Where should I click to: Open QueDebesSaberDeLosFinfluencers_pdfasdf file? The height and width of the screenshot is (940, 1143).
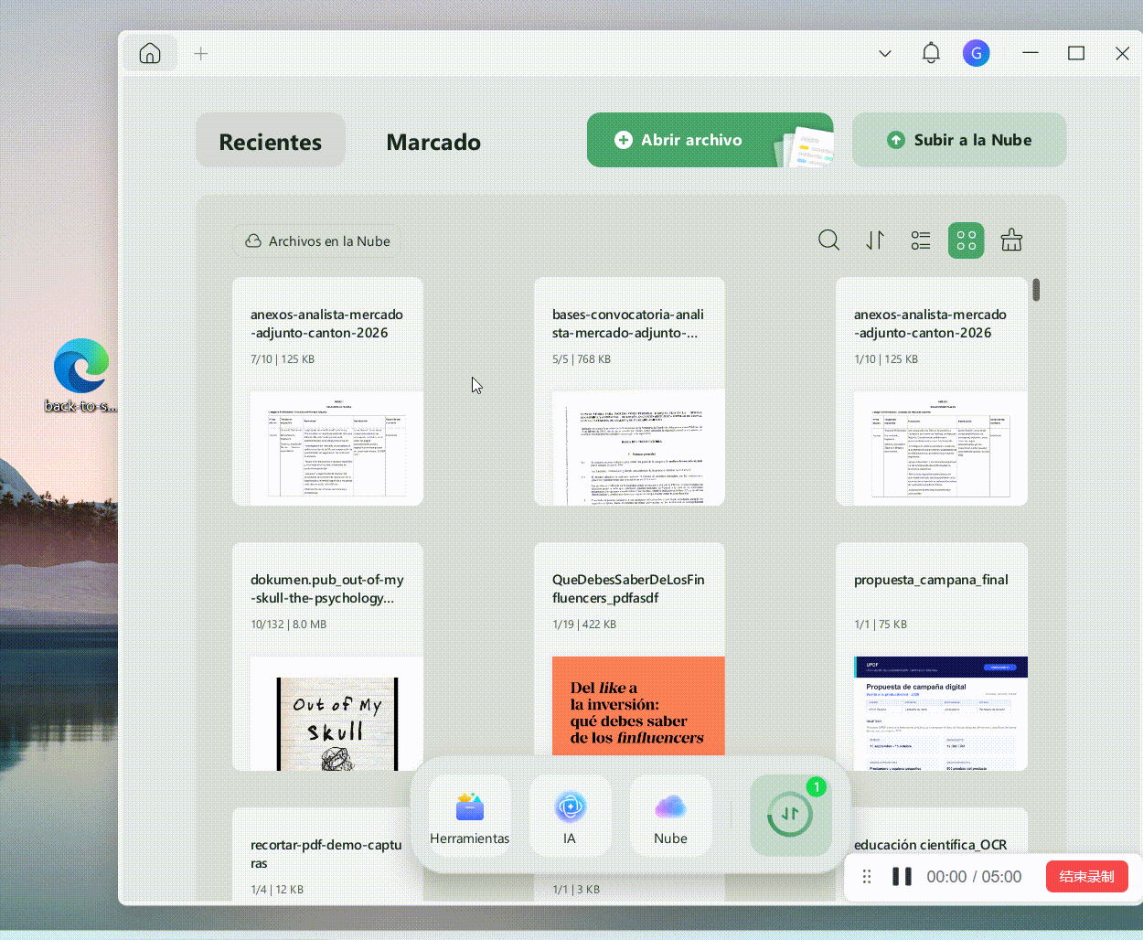(629, 657)
